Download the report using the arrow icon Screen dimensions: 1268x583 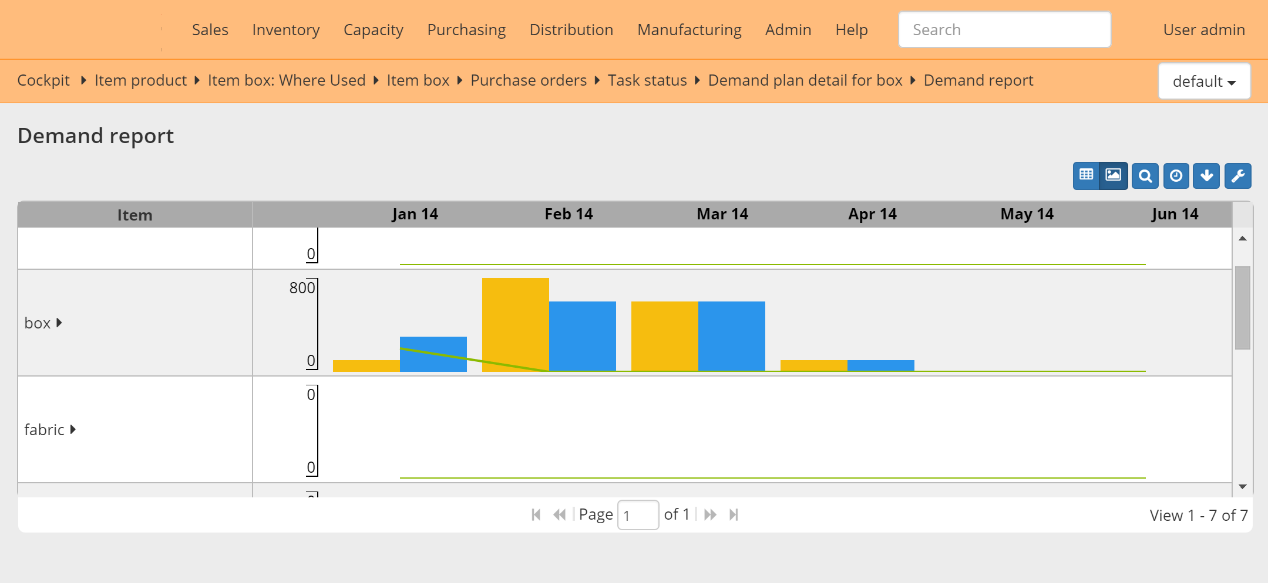1207,175
